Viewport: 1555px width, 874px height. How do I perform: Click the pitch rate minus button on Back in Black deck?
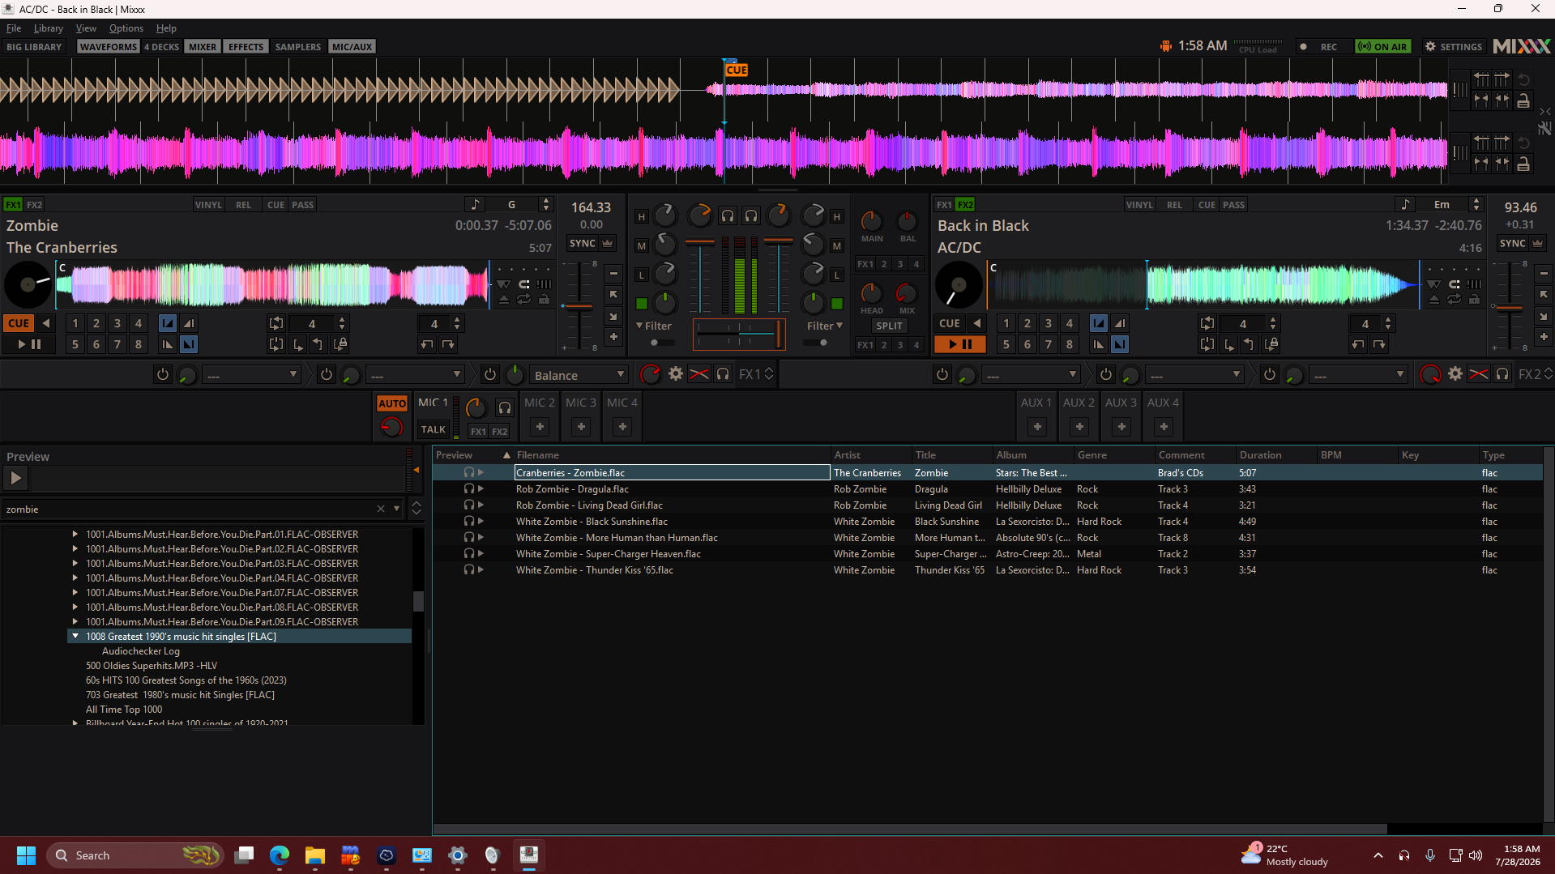coord(1544,273)
